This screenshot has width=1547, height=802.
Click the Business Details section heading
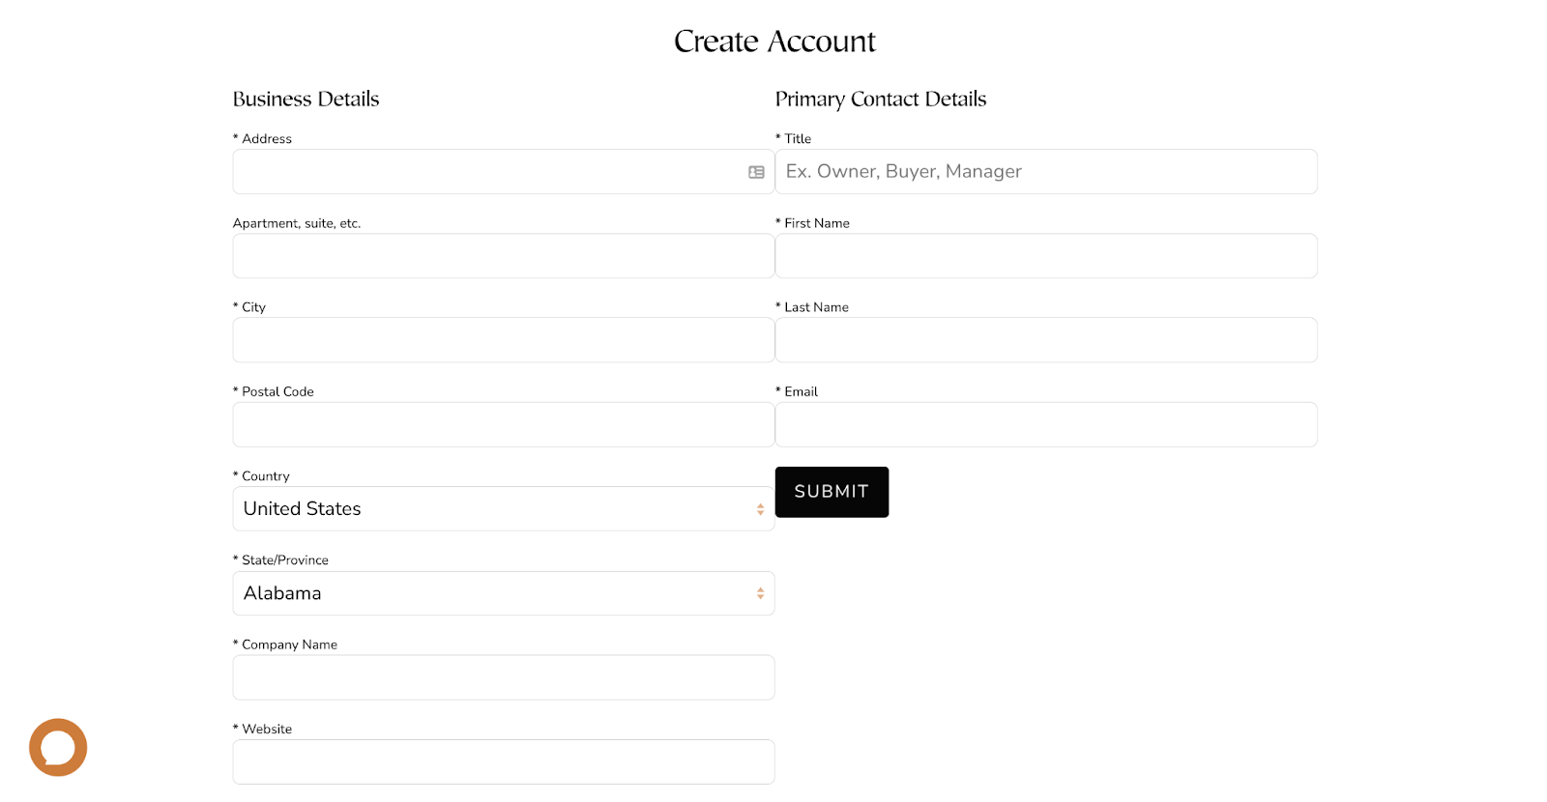click(x=306, y=100)
